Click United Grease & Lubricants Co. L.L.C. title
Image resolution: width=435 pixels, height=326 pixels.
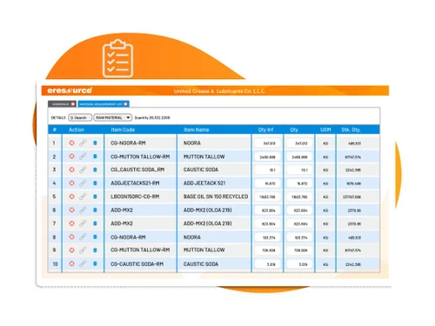[x=219, y=91]
